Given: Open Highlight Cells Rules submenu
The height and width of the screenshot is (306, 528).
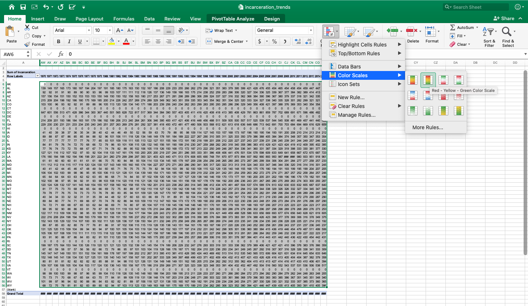Looking at the screenshot, I should tap(363, 45).
